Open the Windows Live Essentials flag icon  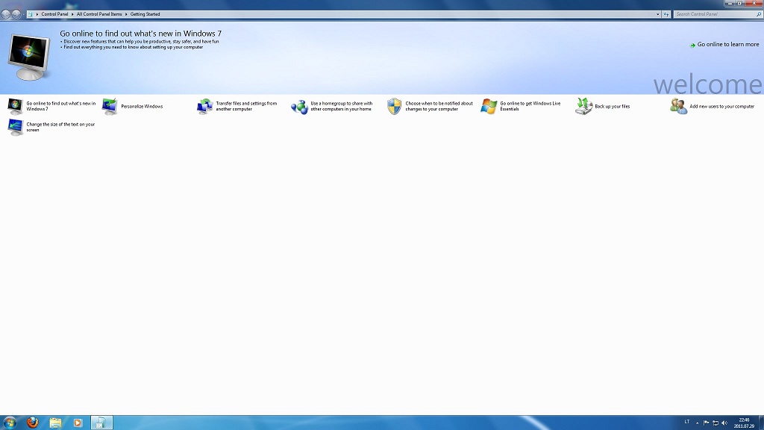(x=489, y=107)
